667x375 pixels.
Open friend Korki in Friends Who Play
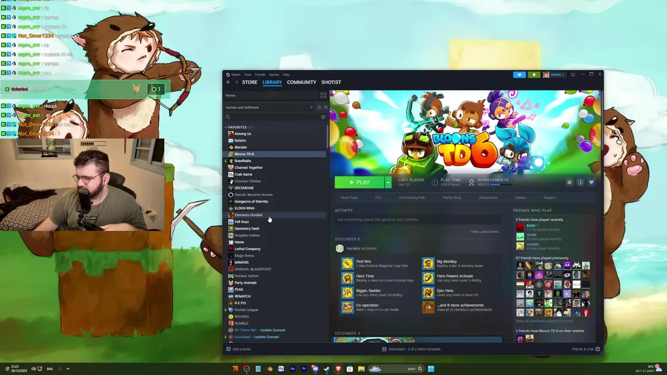click(531, 226)
